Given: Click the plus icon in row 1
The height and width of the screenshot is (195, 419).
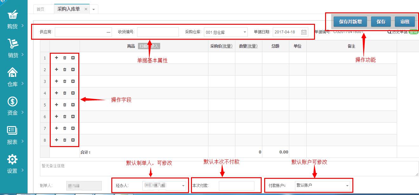Looking at the screenshot, I should (56, 58).
